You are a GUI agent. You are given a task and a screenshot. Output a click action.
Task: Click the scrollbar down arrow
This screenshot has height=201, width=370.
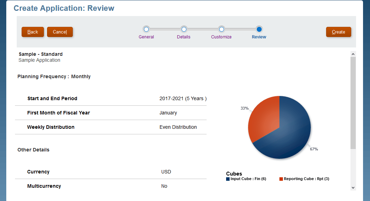(353, 188)
